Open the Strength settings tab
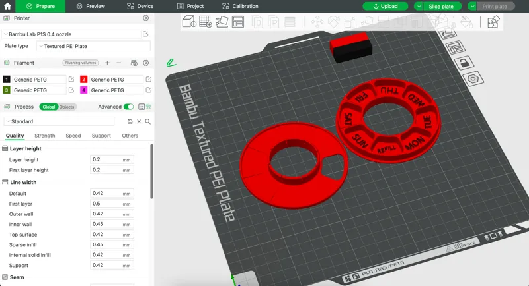 [x=44, y=136]
